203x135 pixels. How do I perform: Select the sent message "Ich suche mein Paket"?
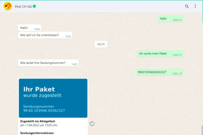click(x=161, y=54)
